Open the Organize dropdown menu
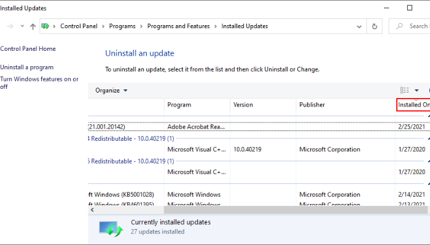 click(111, 91)
